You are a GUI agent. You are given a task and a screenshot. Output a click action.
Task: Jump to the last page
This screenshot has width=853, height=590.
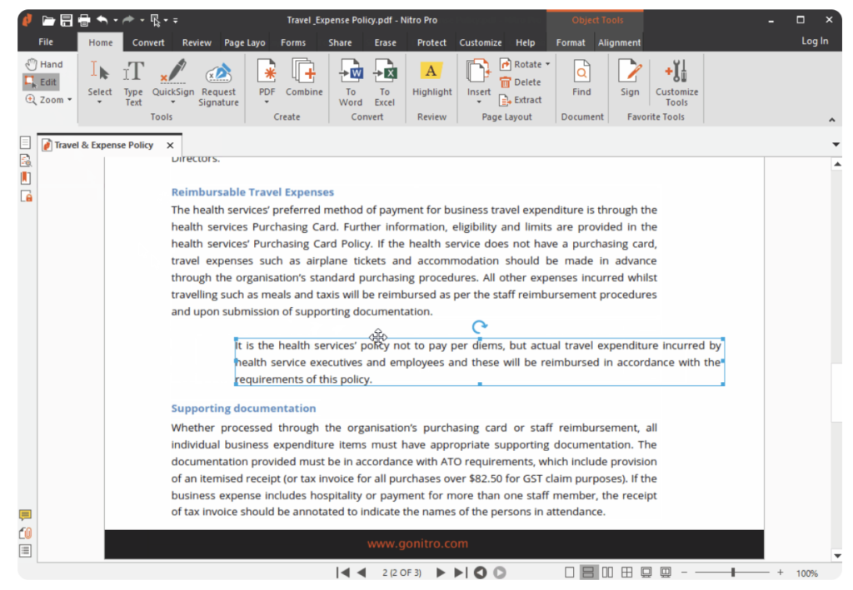460,573
